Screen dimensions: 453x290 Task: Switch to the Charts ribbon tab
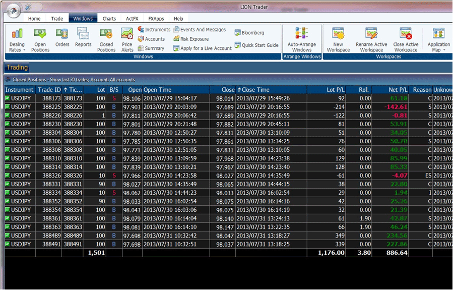(109, 19)
